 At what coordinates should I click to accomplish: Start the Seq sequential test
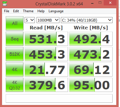pyautogui.click(x=15, y=39)
